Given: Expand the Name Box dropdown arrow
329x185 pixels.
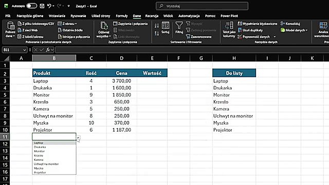Looking at the screenshot, I should point(25,50).
